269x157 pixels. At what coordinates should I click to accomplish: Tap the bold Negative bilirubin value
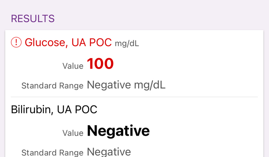pyautogui.click(x=119, y=131)
